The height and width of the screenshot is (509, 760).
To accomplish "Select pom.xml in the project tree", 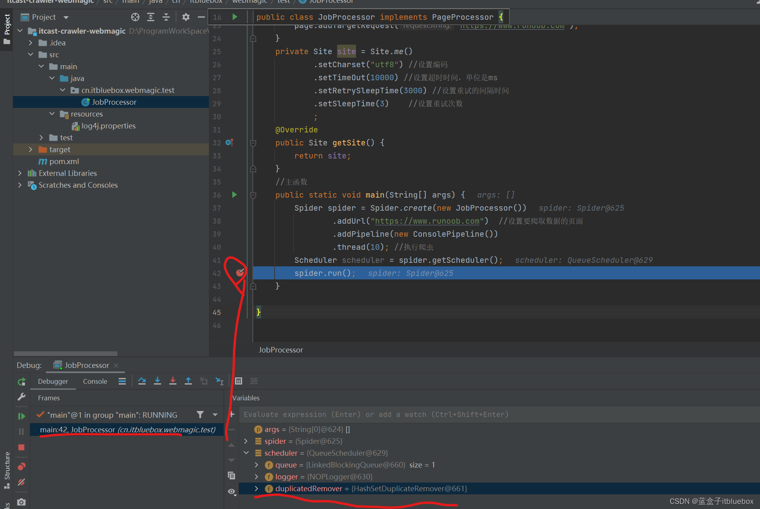I will (x=64, y=161).
